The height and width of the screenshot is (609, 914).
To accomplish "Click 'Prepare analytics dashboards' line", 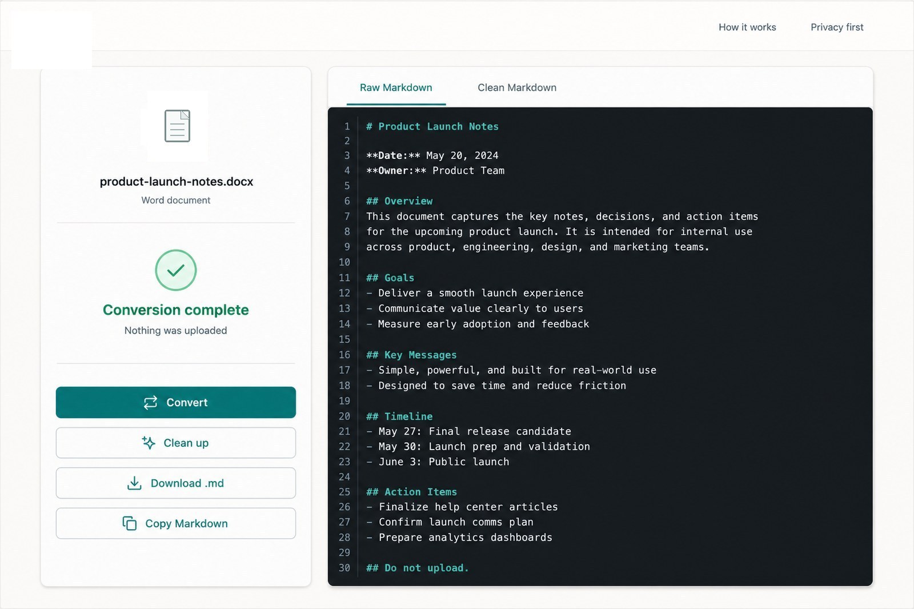I will tap(459, 538).
